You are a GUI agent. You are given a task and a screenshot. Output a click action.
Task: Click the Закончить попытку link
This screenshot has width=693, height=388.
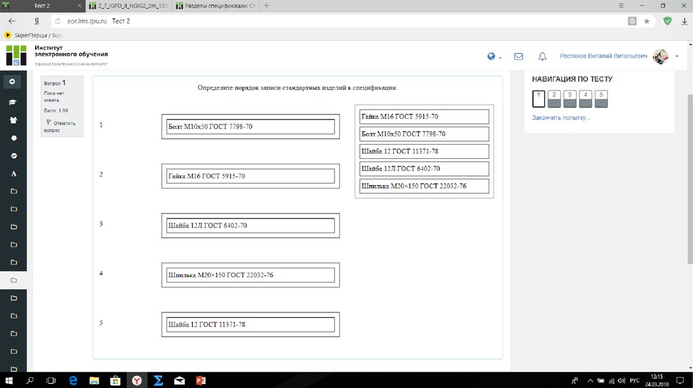[x=561, y=118]
